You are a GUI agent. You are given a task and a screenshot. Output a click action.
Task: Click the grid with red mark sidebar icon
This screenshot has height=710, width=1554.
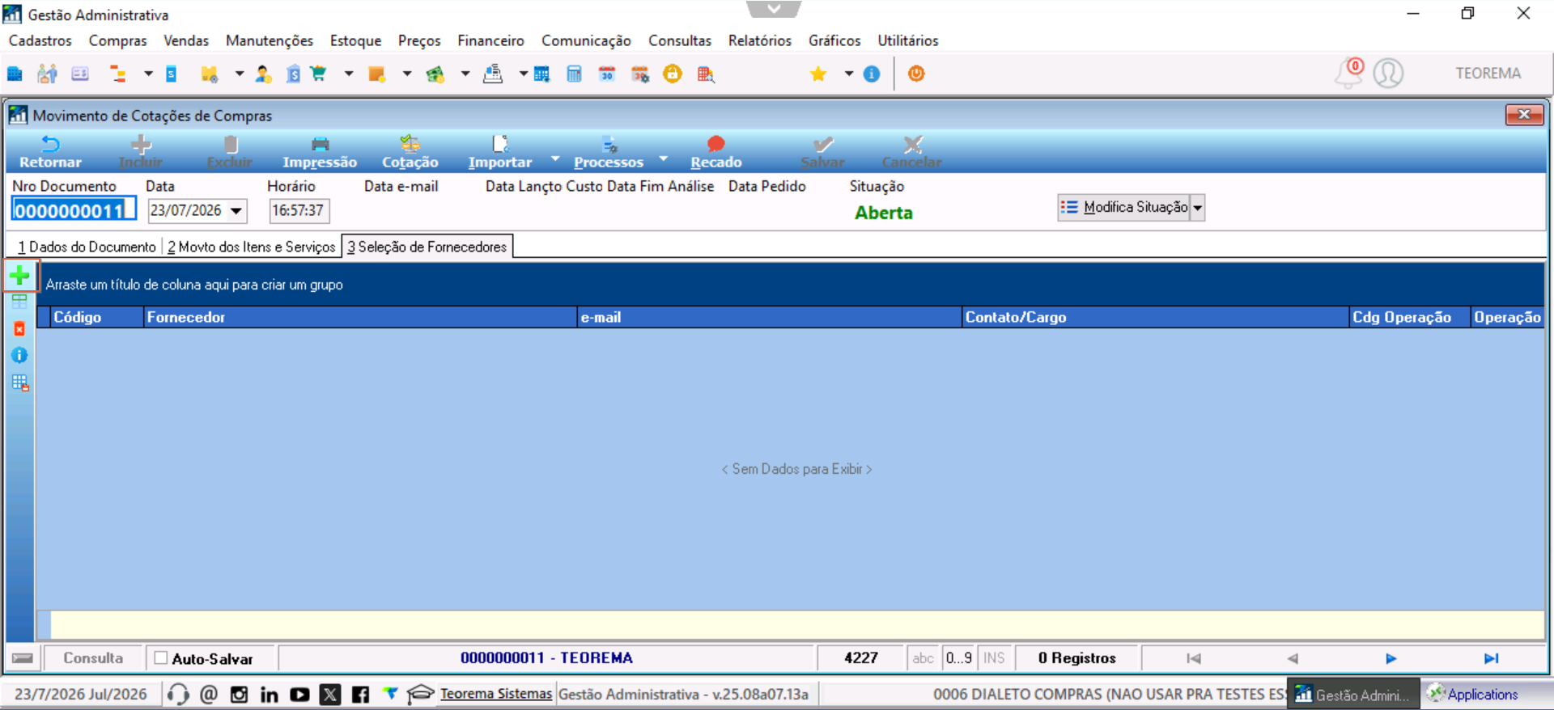pos(20,382)
